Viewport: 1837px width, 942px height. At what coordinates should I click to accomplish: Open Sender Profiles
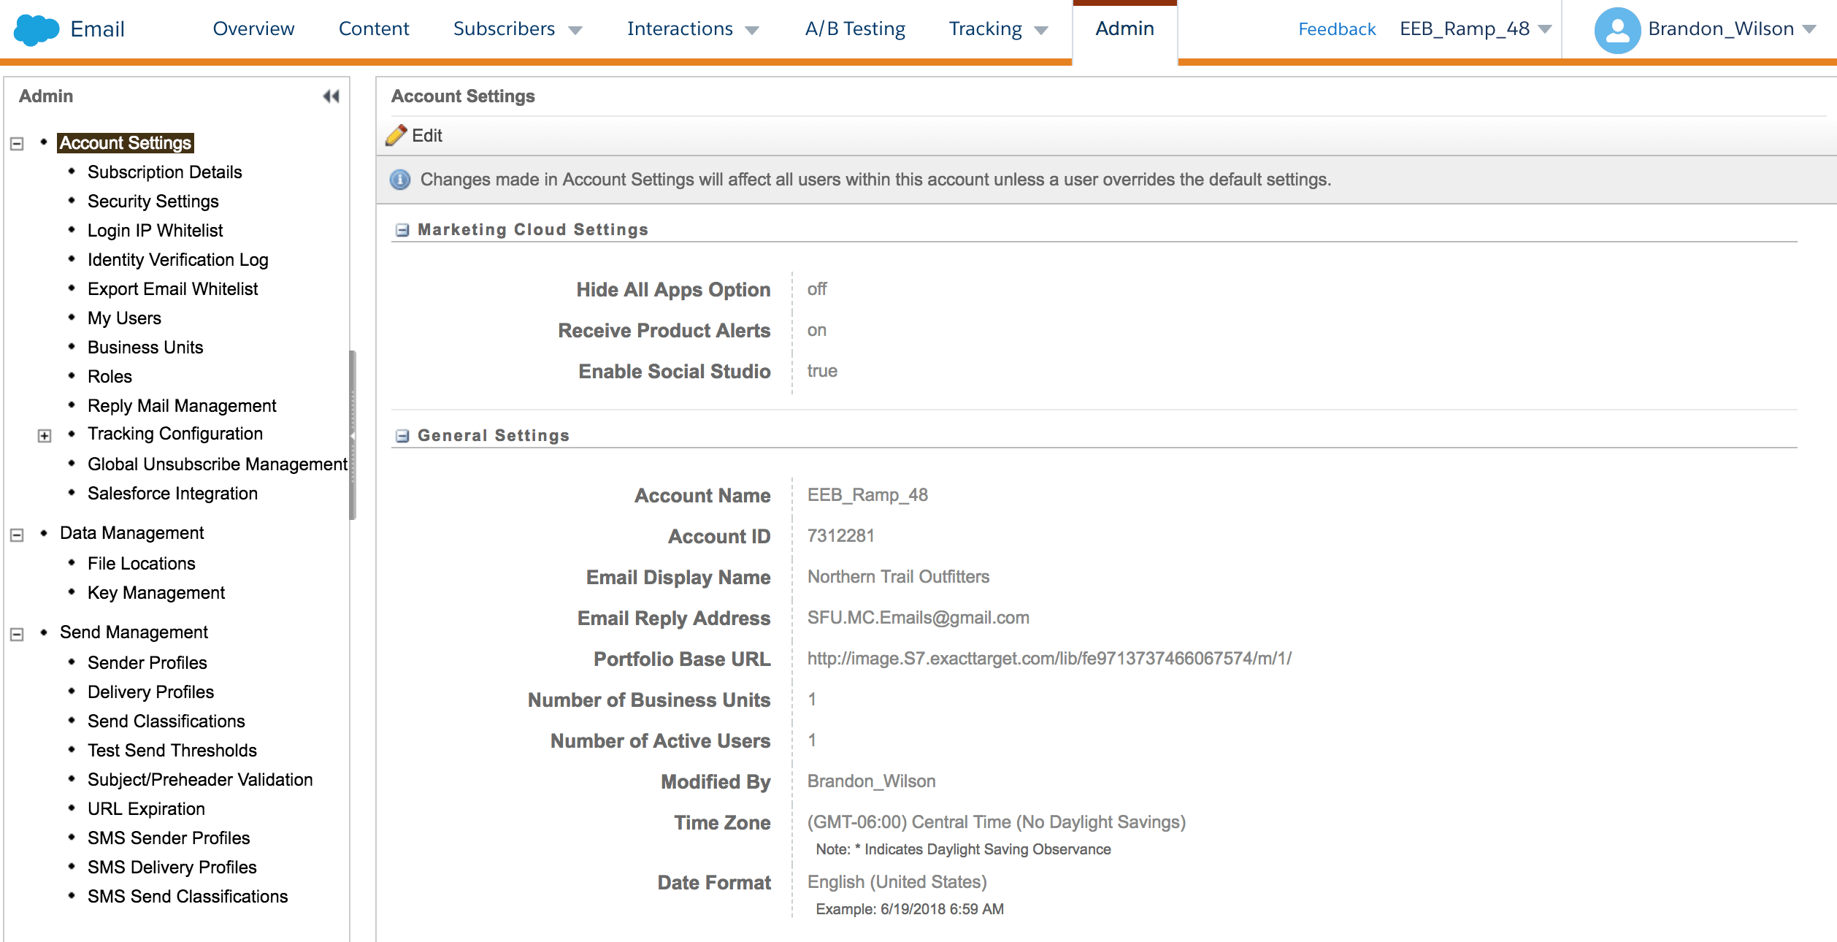pyautogui.click(x=147, y=662)
